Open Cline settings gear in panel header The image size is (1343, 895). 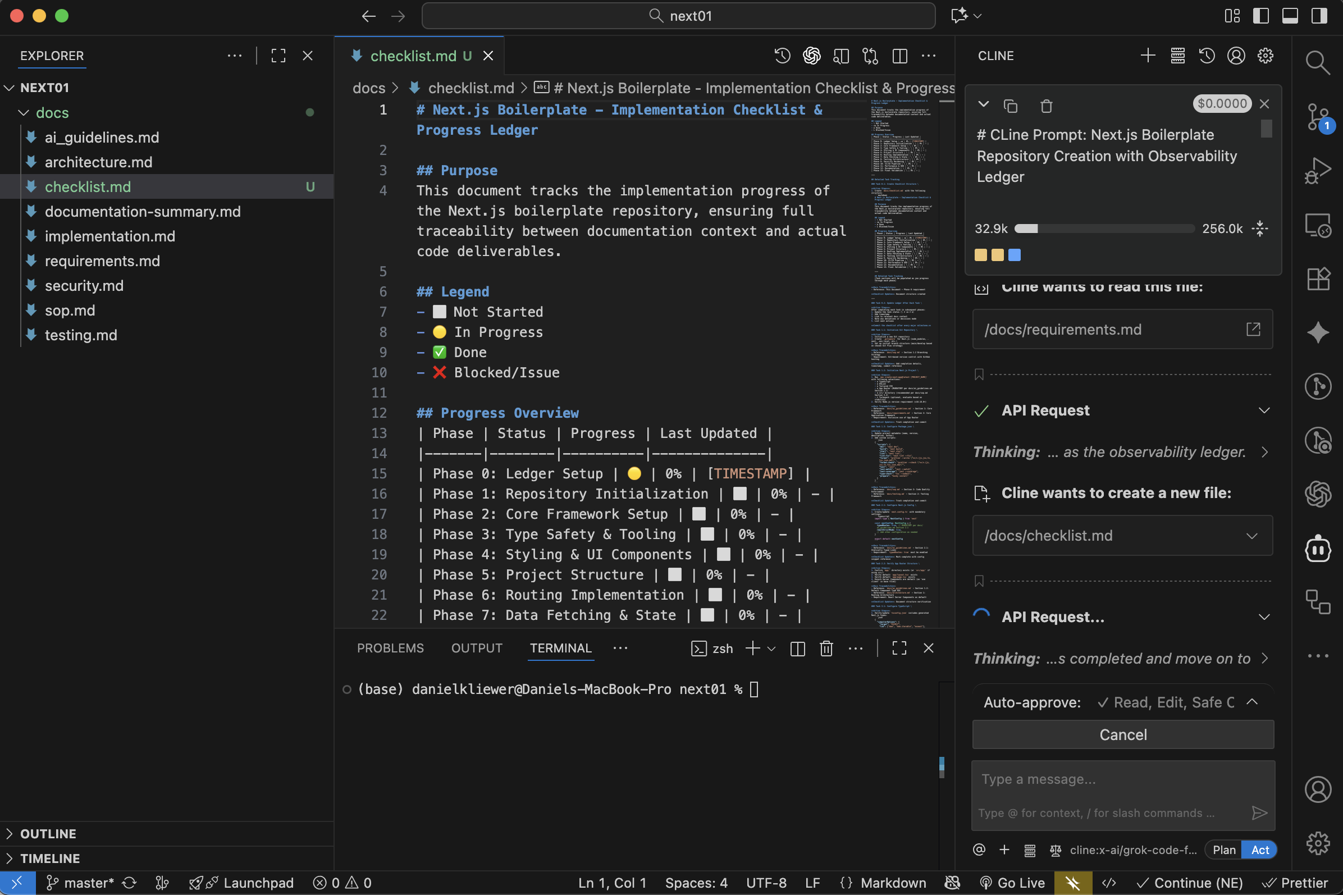pos(1266,56)
